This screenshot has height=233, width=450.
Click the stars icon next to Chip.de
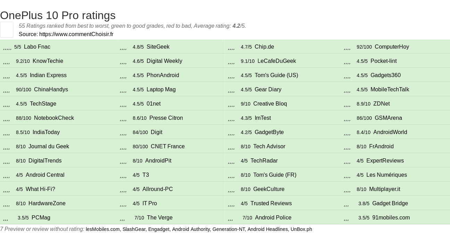pos(231,47)
